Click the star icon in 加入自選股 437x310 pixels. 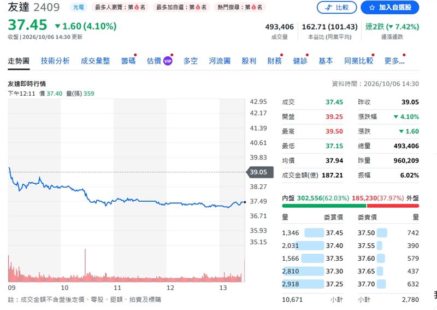[372, 8]
